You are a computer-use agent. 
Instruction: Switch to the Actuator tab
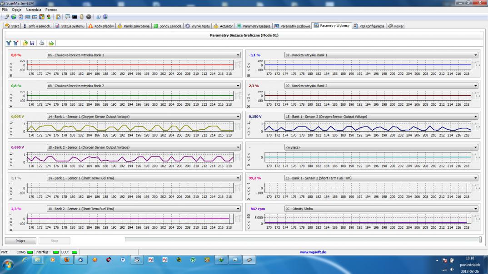coord(223,26)
